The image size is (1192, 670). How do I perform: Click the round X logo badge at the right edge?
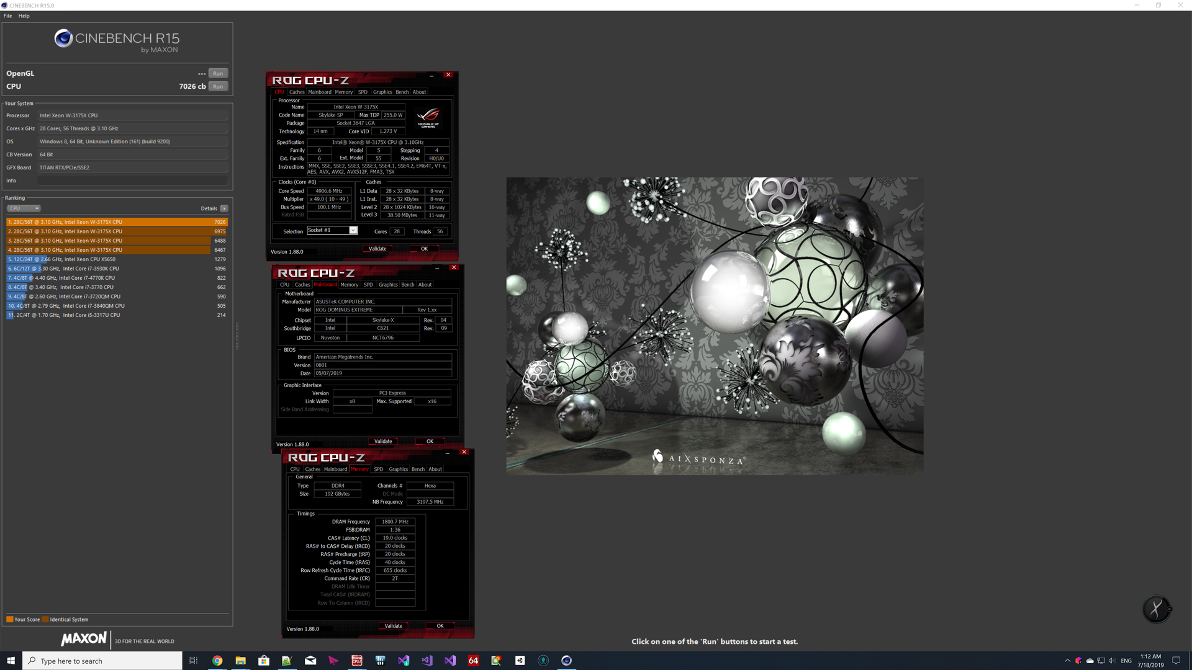click(1157, 609)
